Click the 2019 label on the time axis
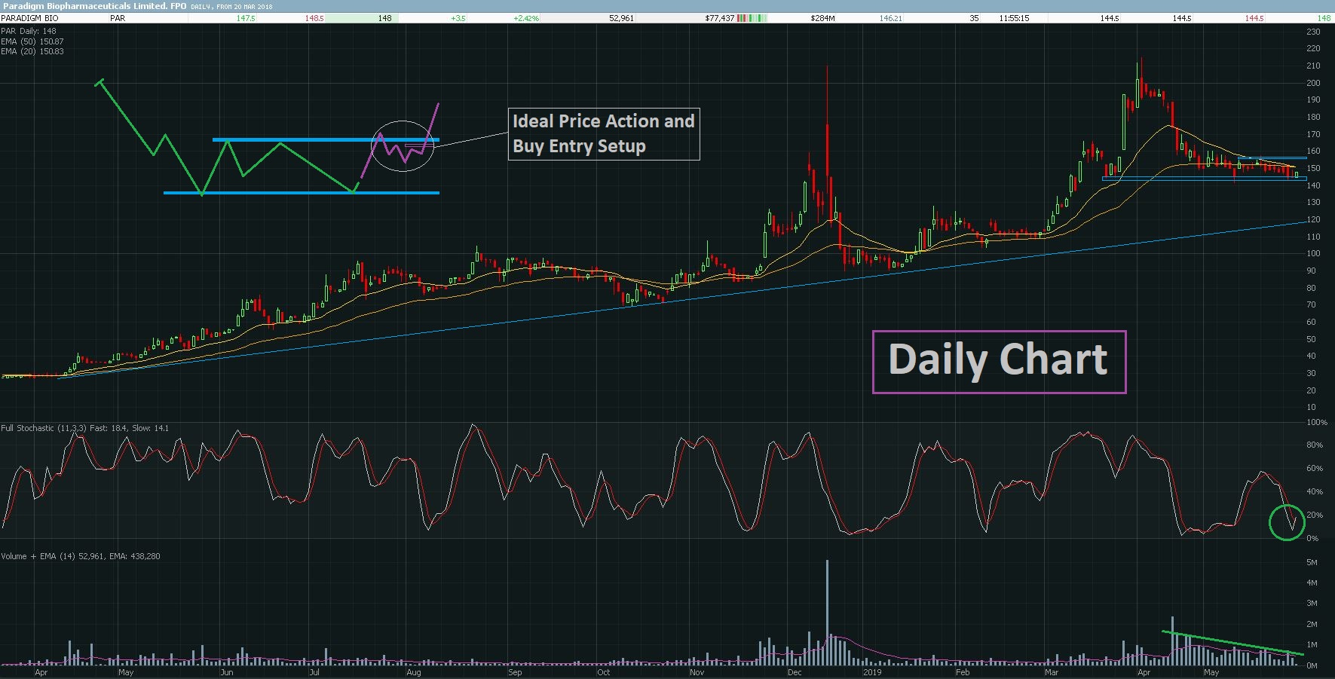1335x679 pixels. point(872,672)
